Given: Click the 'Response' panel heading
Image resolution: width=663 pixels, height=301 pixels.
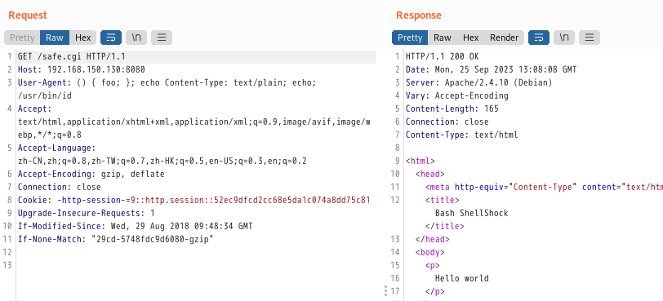Looking at the screenshot, I should click(419, 15).
